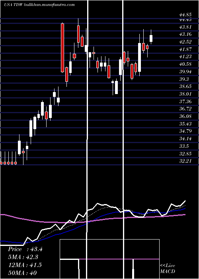The image size is (199, 279).
Task: Click the 41.23 price axis label
Action: 185,57
